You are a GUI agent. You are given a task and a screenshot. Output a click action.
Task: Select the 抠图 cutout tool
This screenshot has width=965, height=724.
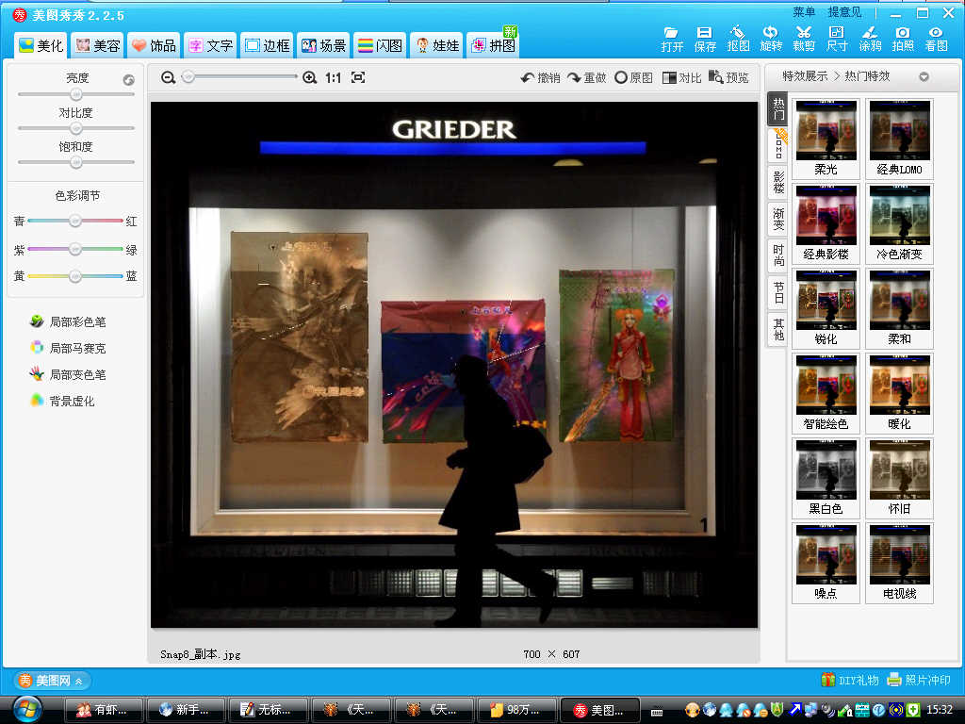tap(738, 39)
